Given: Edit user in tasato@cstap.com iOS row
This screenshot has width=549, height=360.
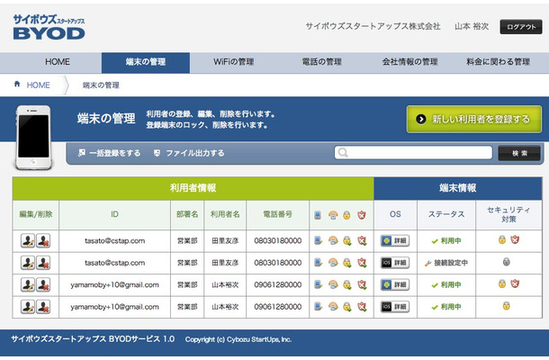Looking at the screenshot, I should [x=28, y=263].
